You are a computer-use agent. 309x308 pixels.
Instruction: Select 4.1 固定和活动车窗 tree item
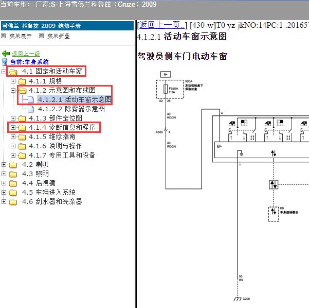(52, 71)
